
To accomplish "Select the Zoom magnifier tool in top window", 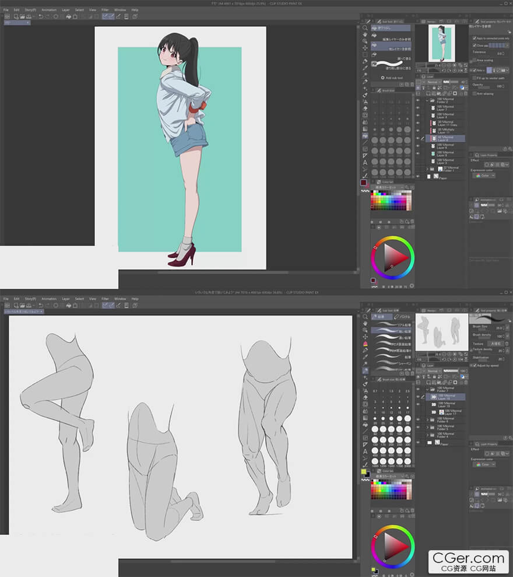I will [365, 28].
